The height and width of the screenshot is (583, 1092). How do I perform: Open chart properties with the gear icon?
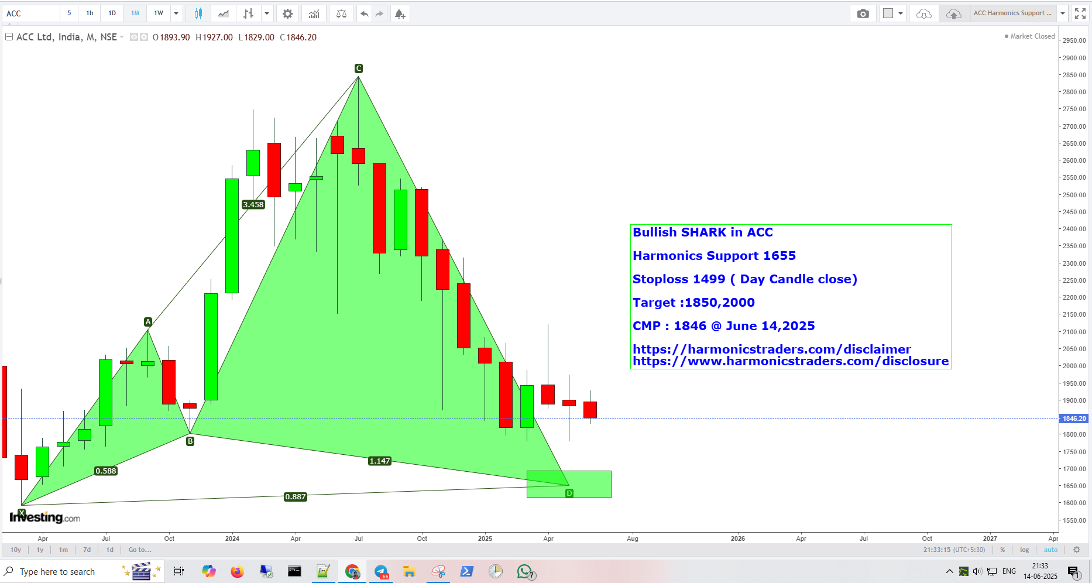coord(287,13)
